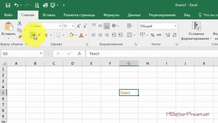Customize the Quick Access Toolbar

64,5
